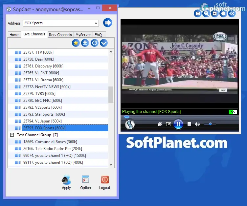Click the channel list scrollbar thumb
The height and width of the screenshot is (206, 247).
(111, 95)
